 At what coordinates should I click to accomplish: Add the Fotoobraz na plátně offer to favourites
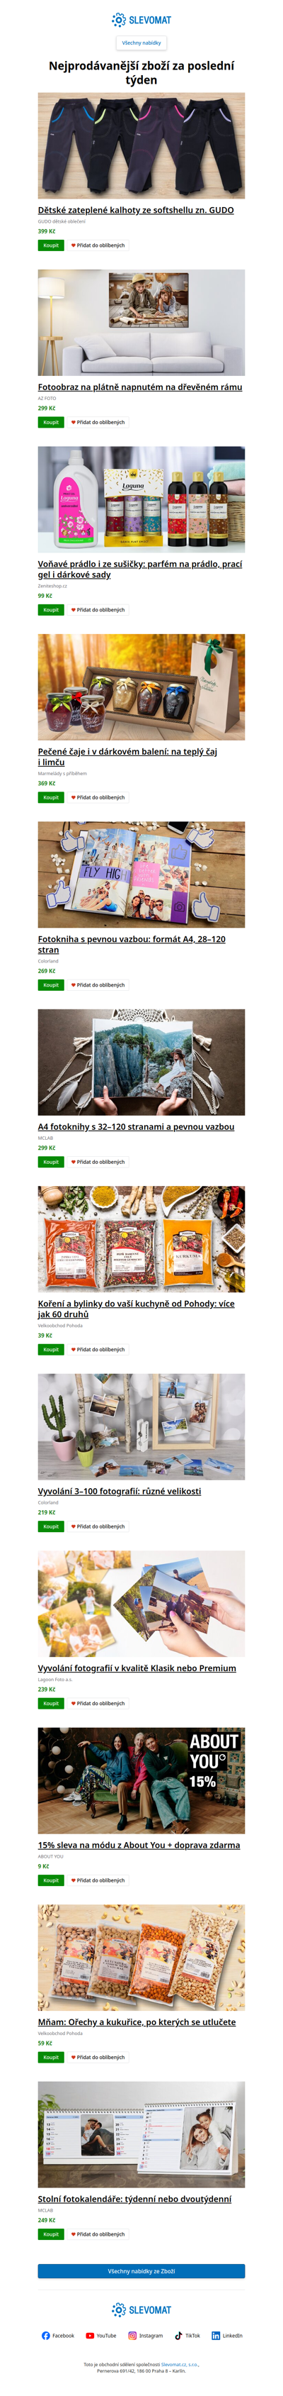click(98, 422)
